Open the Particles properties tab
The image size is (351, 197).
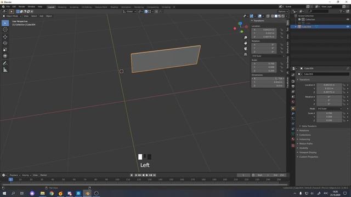pyautogui.click(x=293, y=119)
